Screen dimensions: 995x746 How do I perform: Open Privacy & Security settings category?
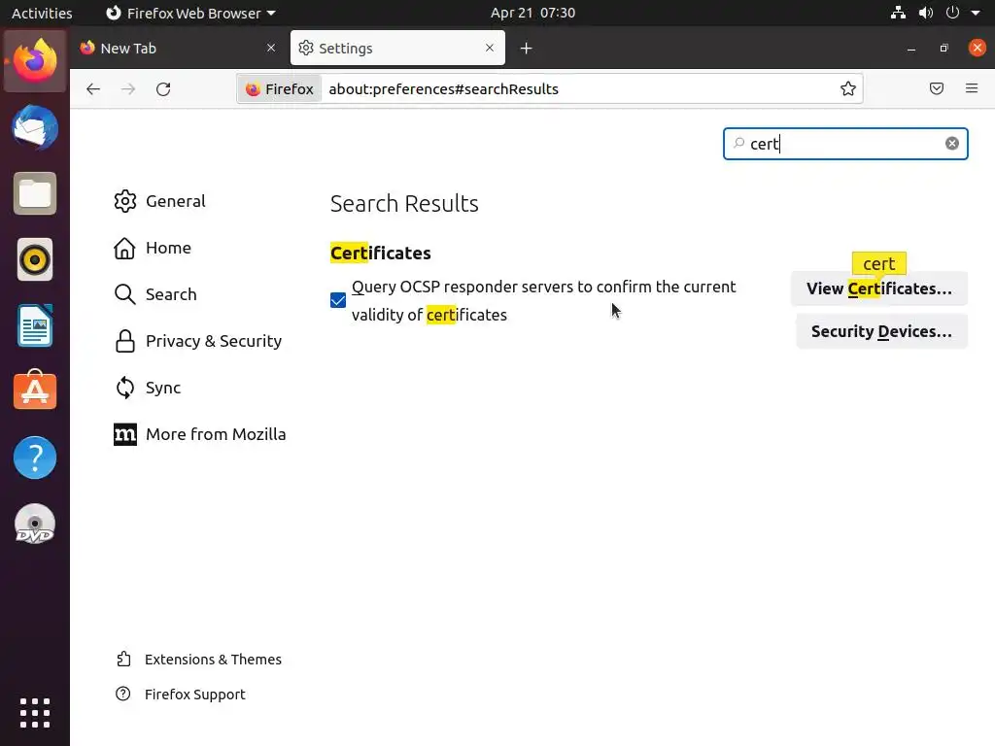(213, 341)
